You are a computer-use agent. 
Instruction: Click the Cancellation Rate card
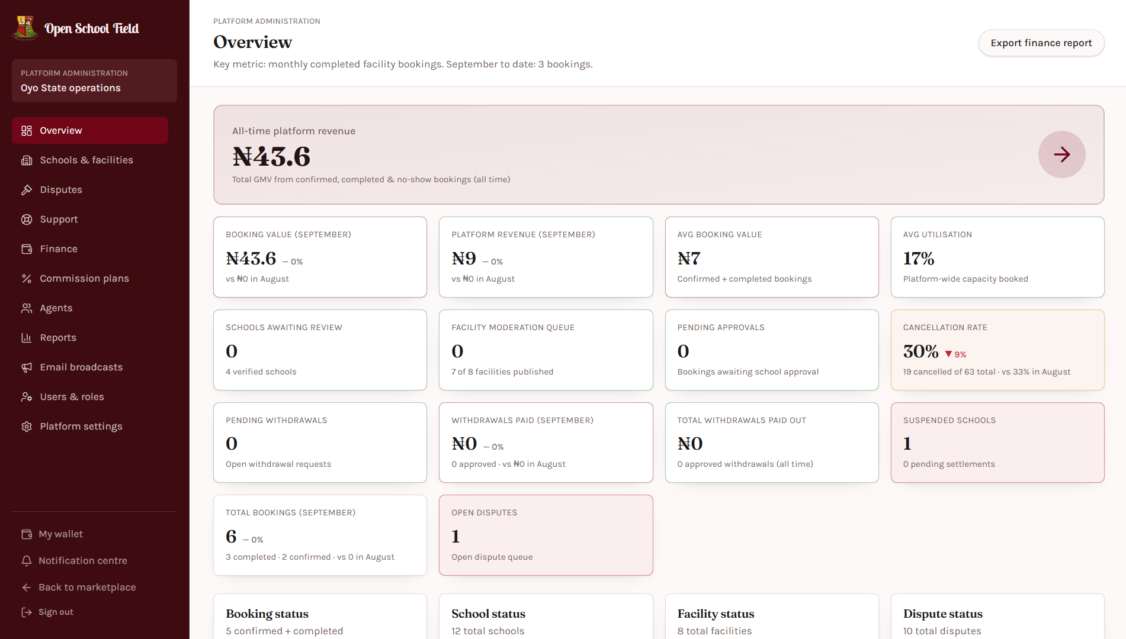click(997, 350)
